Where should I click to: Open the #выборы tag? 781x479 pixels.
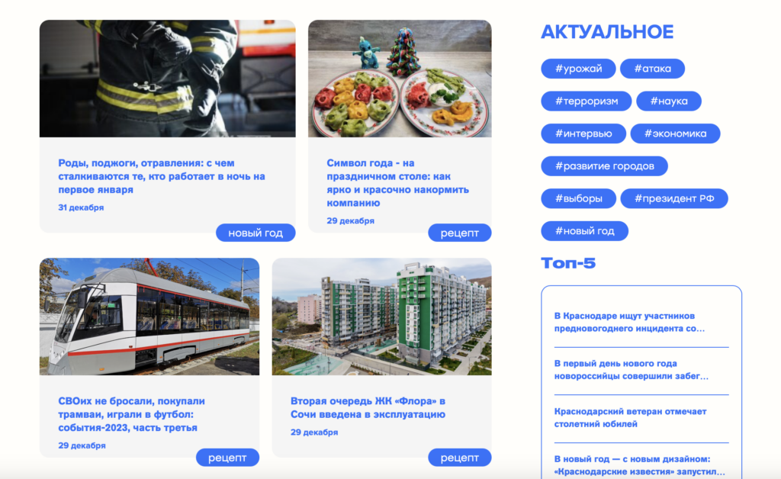[x=579, y=198]
